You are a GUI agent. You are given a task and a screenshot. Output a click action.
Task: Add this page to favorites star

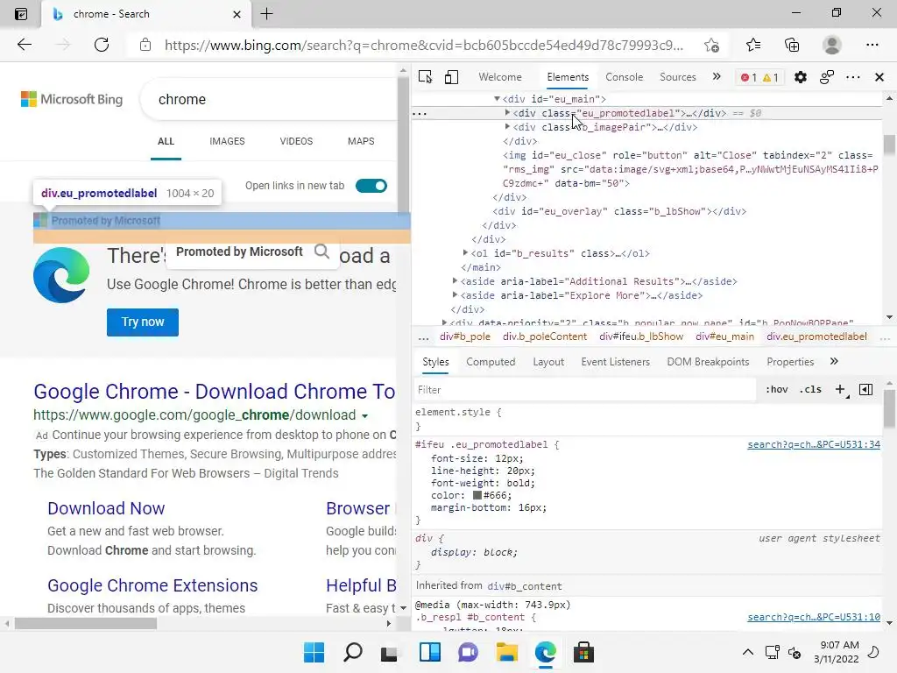(711, 45)
